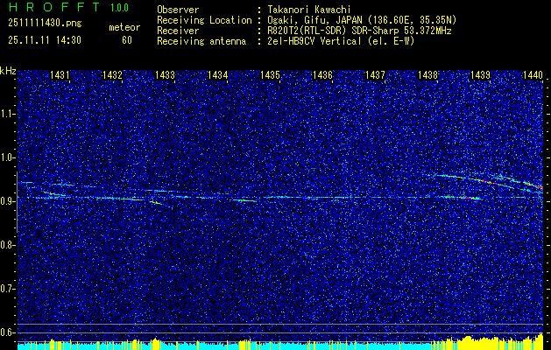This screenshot has width=551, height=350.
Task: Click the curved red echo trace near 1440
Action: [533, 185]
